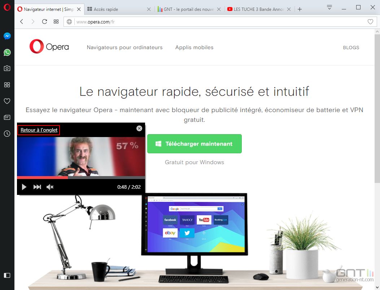Open browsing history via the clock icon
The height and width of the screenshot is (290, 380).
coord(7,133)
